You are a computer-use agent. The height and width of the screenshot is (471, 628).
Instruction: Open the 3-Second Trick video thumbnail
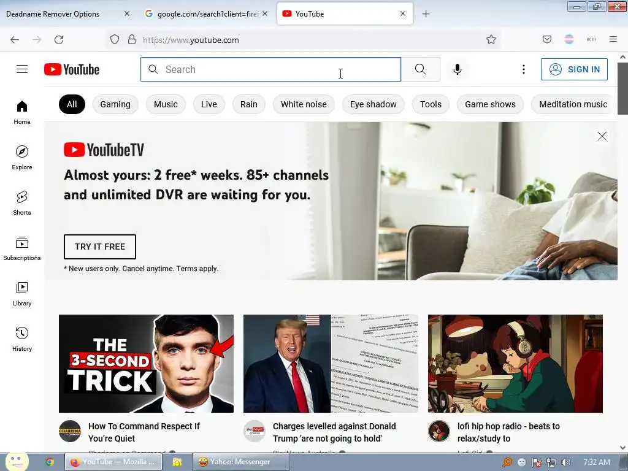click(x=146, y=364)
